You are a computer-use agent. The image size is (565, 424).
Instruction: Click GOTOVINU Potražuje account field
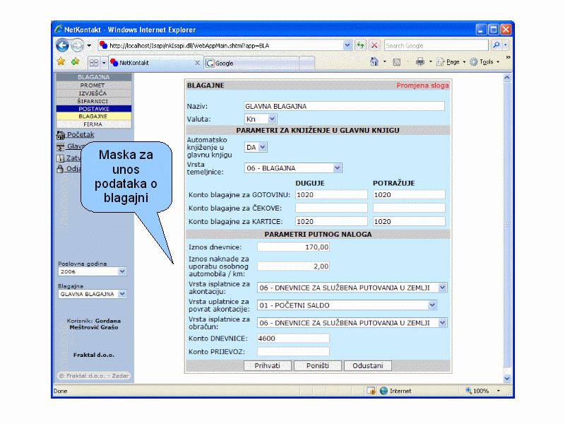409,195
